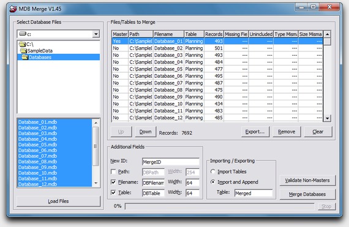Click the Master column header
Image resolution: width=349 pixels, height=227 pixels.
pyautogui.click(x=120, y=34)
